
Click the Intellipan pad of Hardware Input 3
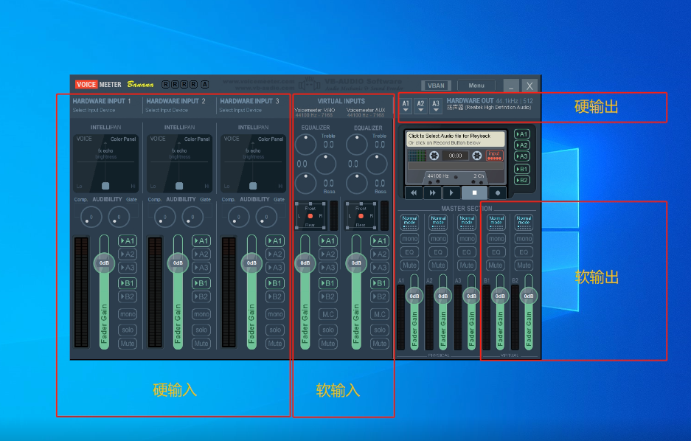254,164
